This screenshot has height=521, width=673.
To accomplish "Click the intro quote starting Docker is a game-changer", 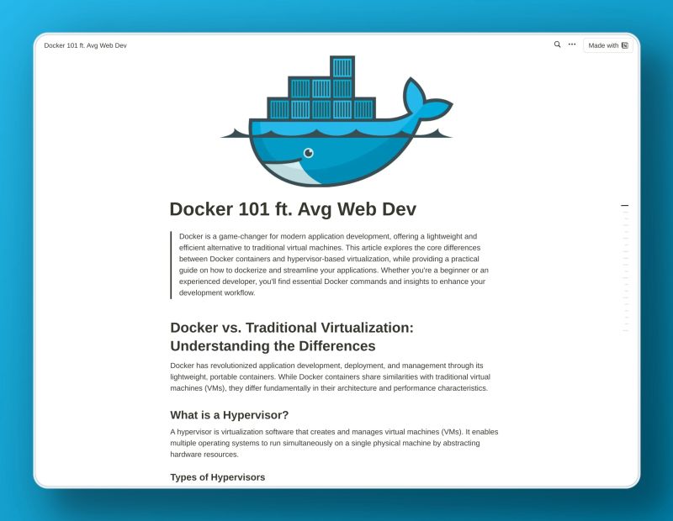I will (334, 265).
